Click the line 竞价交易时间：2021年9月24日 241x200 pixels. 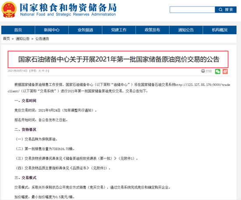click(56, 111)
